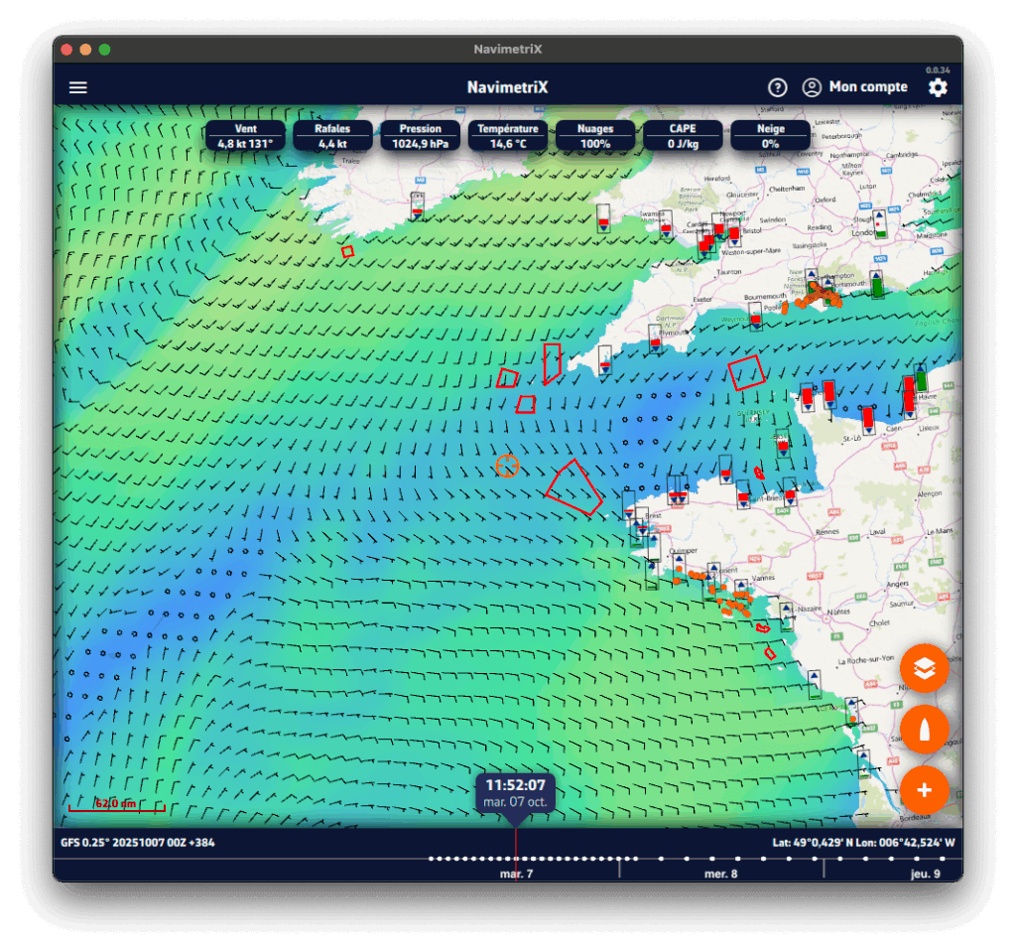Viewport: 1016px width, 952px height.
Task: Click the user account avatar icon
Action: click(x=812, y=87)
